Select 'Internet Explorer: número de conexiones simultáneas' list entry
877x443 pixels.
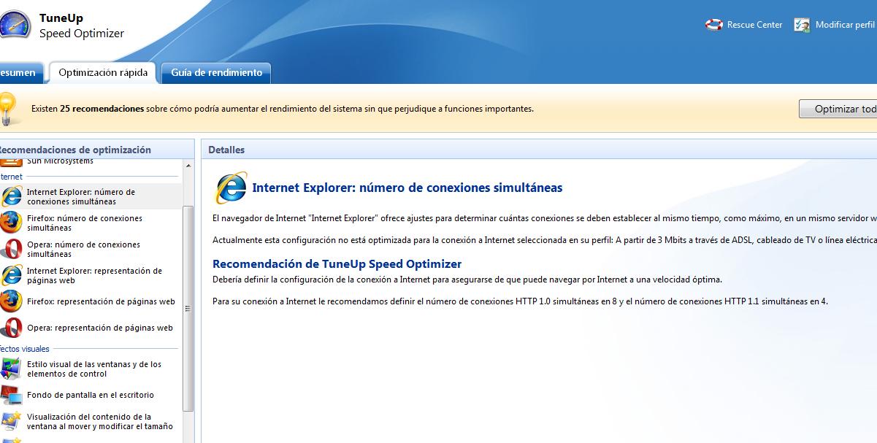[89, 196]
